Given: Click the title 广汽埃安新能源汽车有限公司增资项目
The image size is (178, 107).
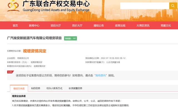Looking at the screenshot, I should [34, 38].
